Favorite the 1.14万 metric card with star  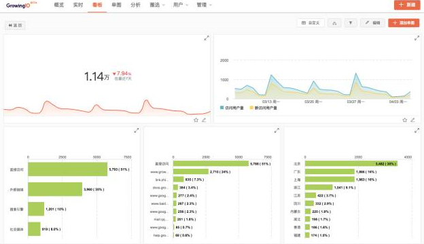tap(196, 120)
